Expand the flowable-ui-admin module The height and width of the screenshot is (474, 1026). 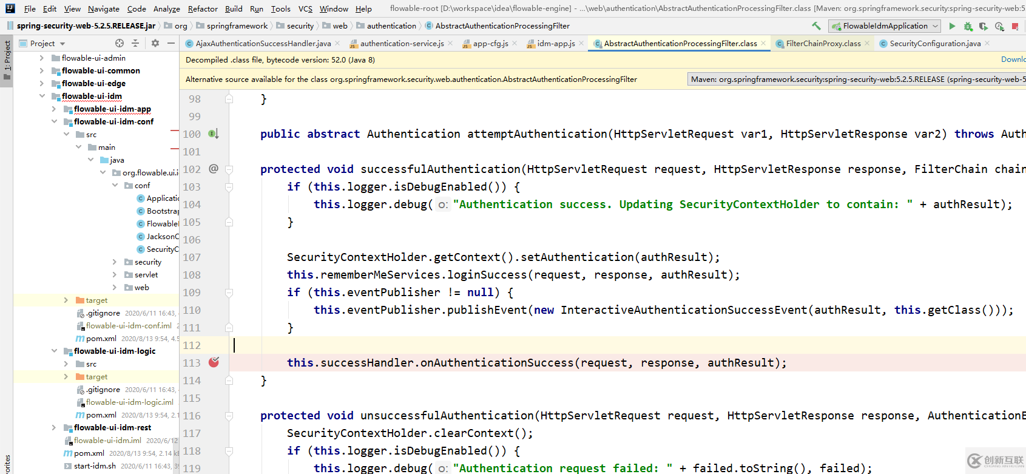pyautogui.click(x=42, y=58)
